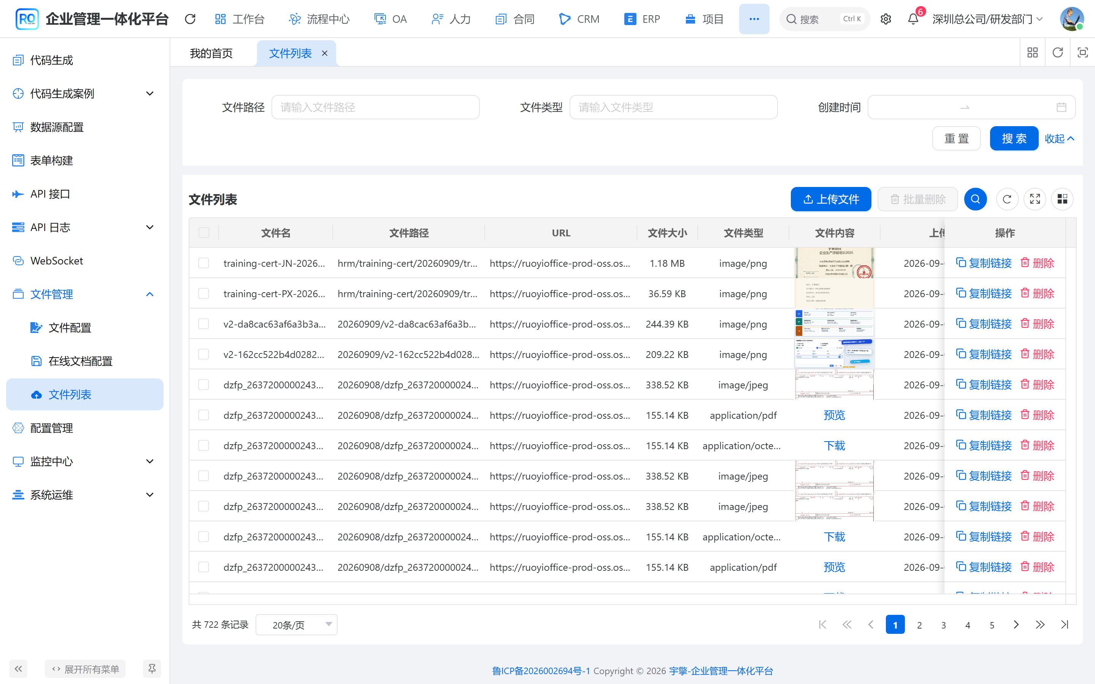Collapse the sidebar with double-arrow icon
Viewport: 1095px width, 684px height.
pos(18,669)
